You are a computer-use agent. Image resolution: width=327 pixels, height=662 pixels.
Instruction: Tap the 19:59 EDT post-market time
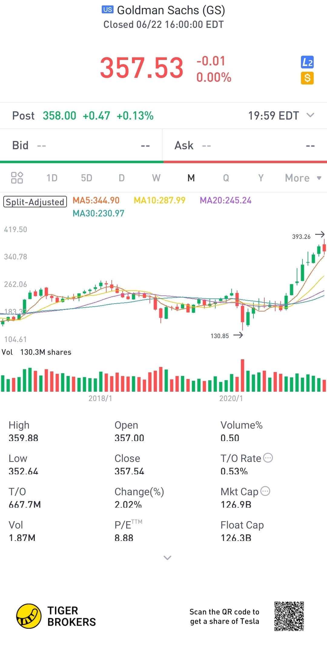pos(273,116)
